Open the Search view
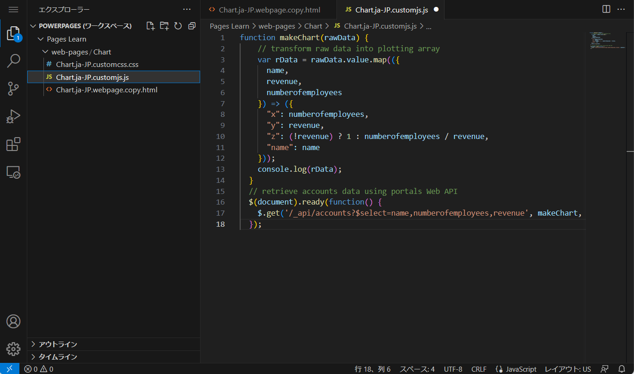This screenshot has width=634, height=374. pos(13,61)
